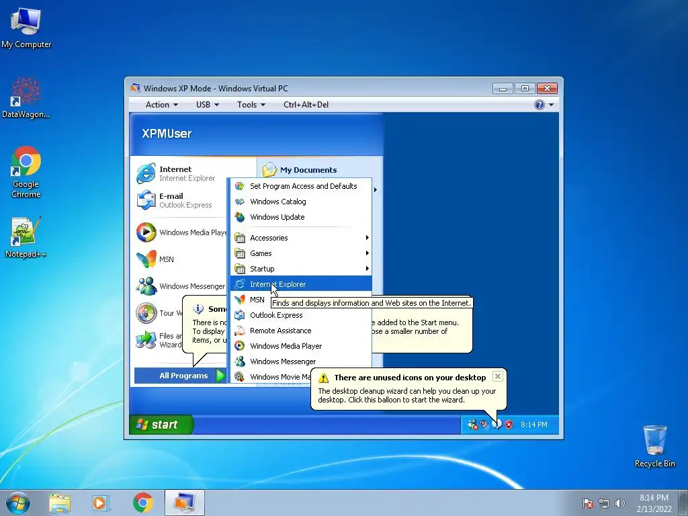Click Chrome icon on Windows 7 taskbar
Viewport: 688px width, 516px height.
[143, 503]
